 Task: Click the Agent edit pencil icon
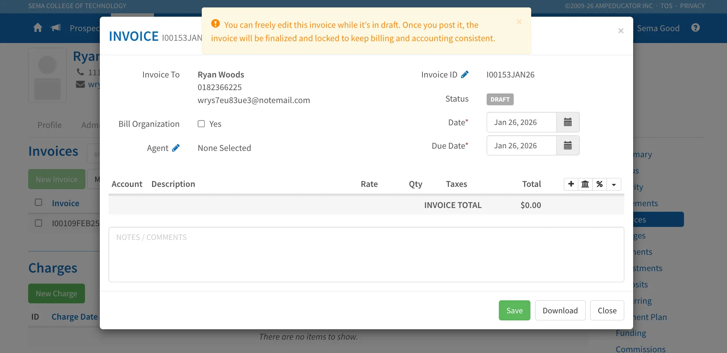tap(176, 148)
